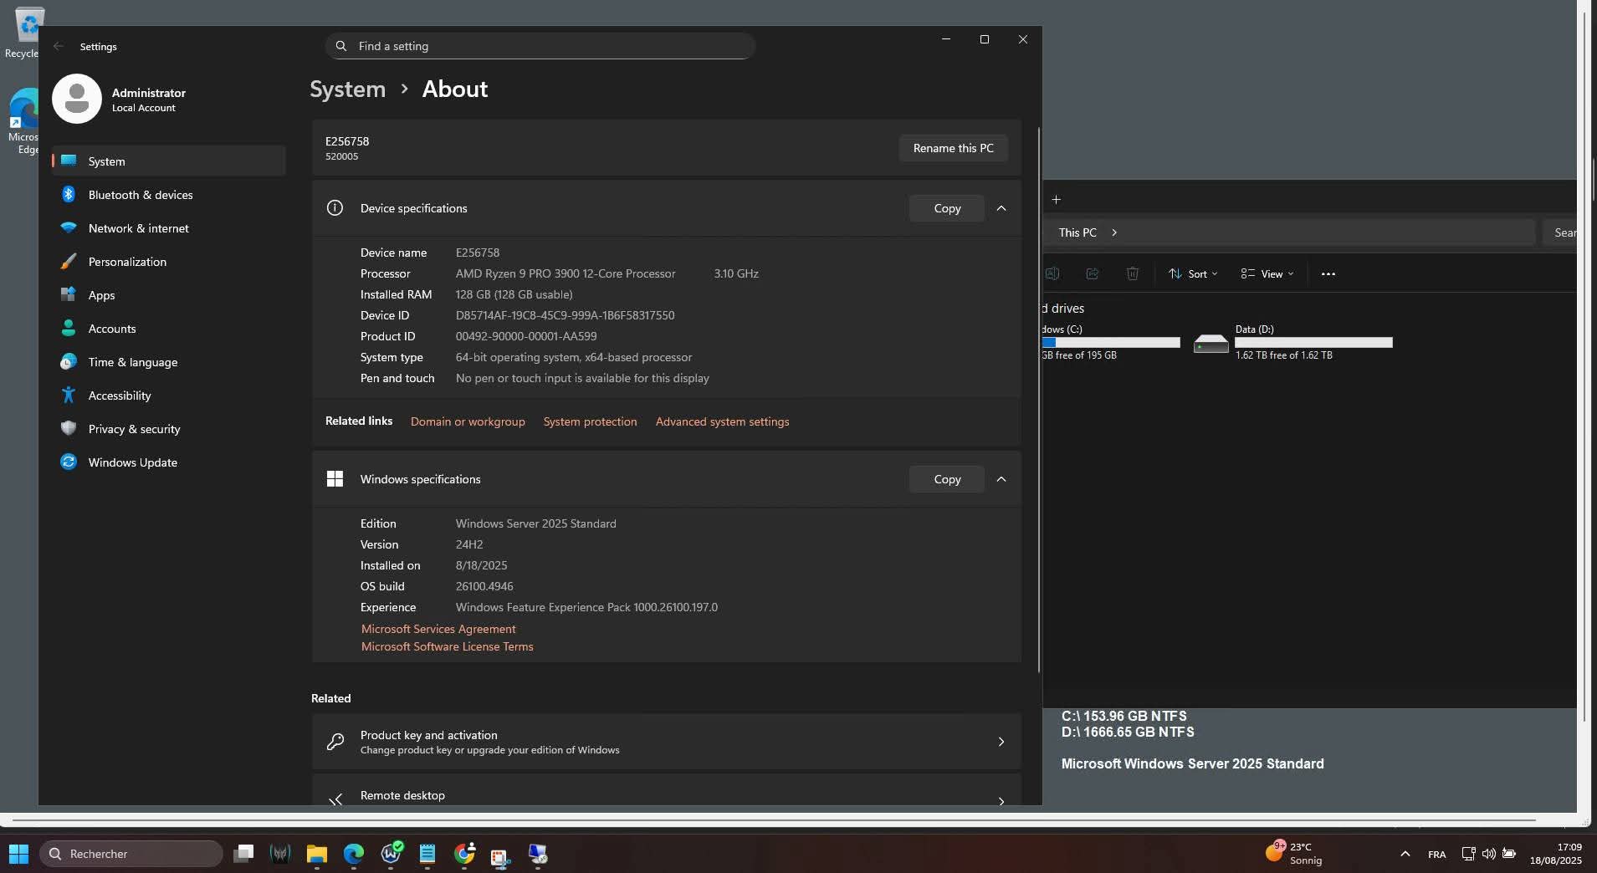Open the System protection link
This screenshot has width=1597, height=873.
tap(590, 421)
